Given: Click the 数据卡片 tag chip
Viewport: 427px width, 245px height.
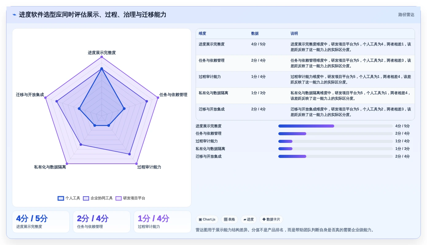Looking at the screenshot, I should 271,220.
